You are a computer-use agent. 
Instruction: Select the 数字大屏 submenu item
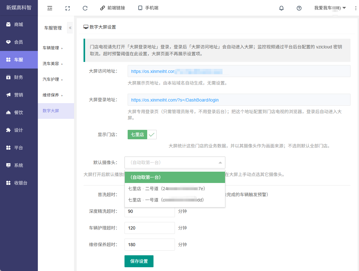56,111
